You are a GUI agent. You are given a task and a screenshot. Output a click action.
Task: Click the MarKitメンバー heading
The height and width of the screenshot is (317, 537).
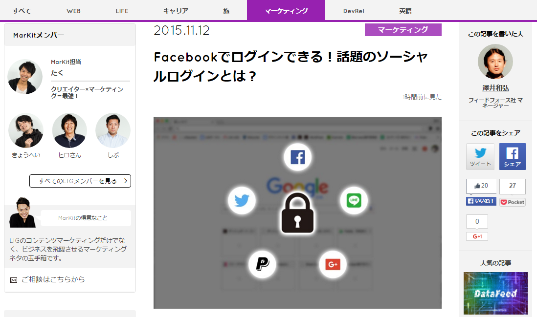39,35
